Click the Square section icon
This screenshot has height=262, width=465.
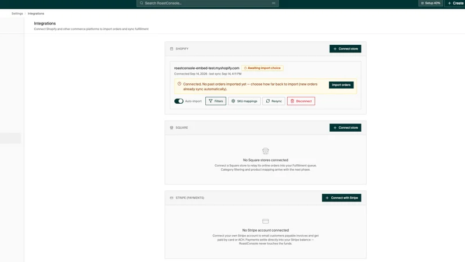(171, 128)
